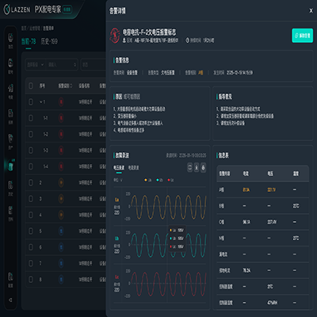The height and width of the screenshot is (317, 317).
Task: Check the checkbox for row 4
Action: coord(31,215)
